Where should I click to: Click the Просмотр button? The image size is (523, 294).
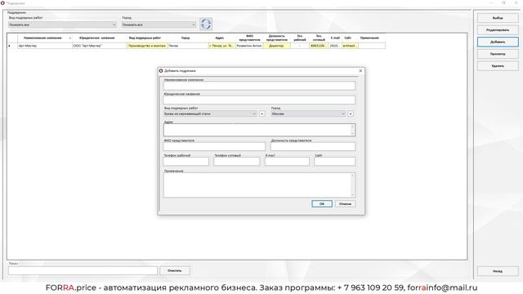coord(498,54)
